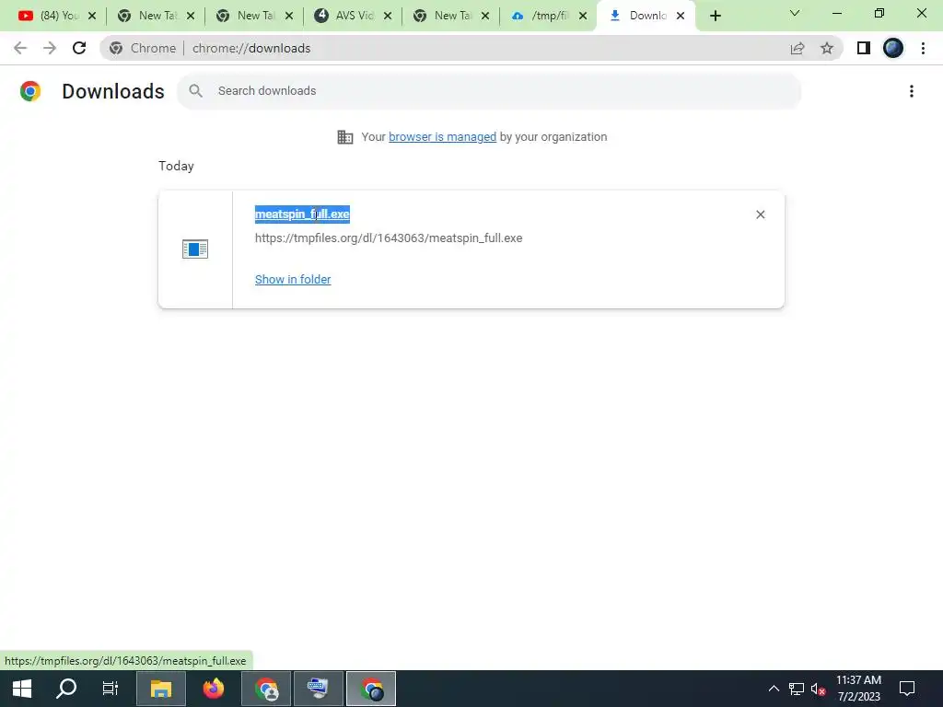Image resolution: width=943 pixels, height=707 pixels.
Task: Go back using the browser back arrow
Action: [20, 48]
